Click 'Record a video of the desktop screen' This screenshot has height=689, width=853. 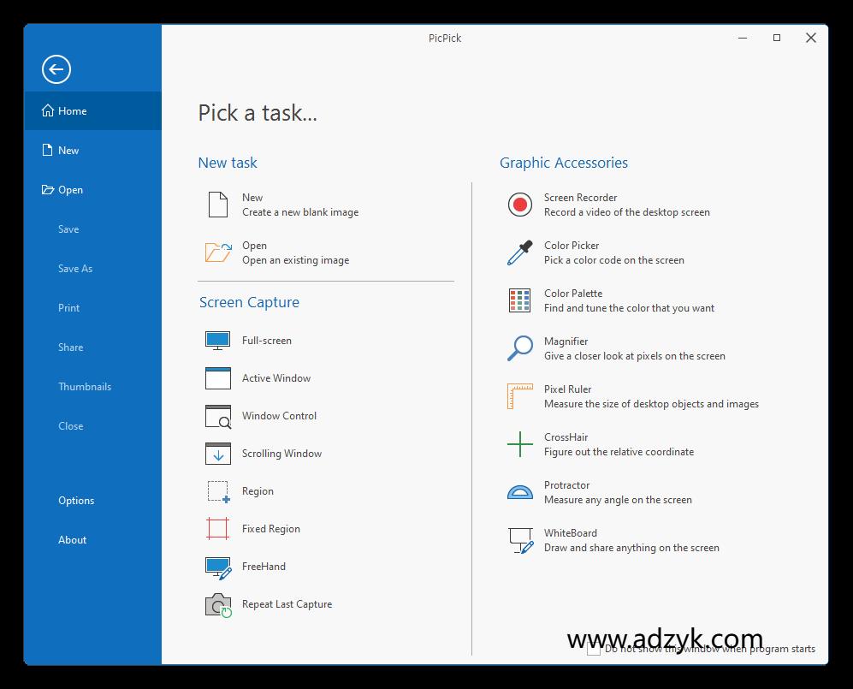point(626,212)
